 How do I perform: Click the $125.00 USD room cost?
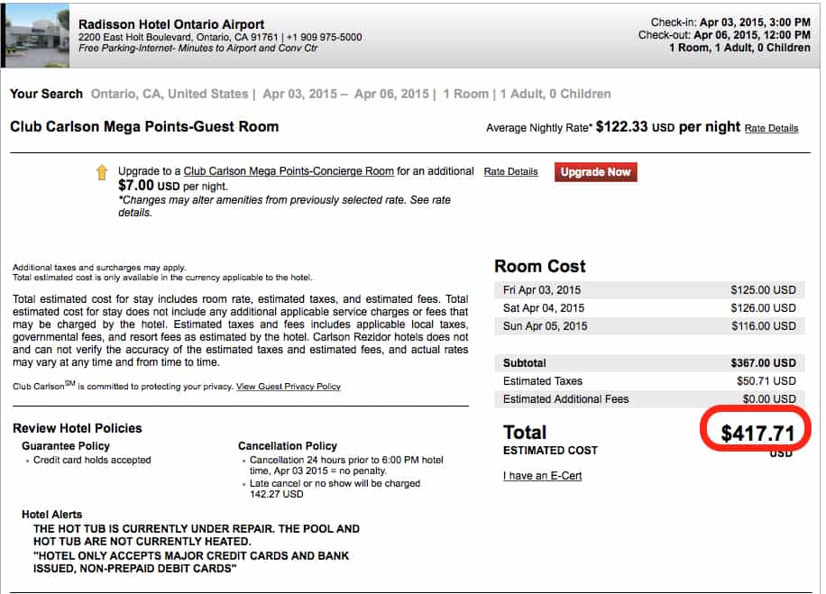point(763,290)
